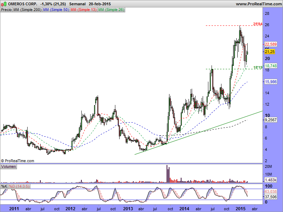Open the www.ProRealTime.com link
Screen dimensions: 283x212
click(259, 4)
